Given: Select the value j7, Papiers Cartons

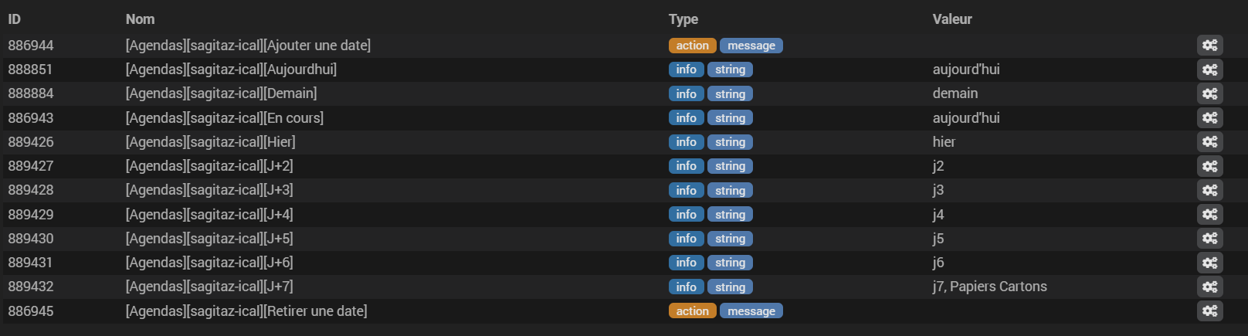Looking at the screenshot, I should [990, 287].
